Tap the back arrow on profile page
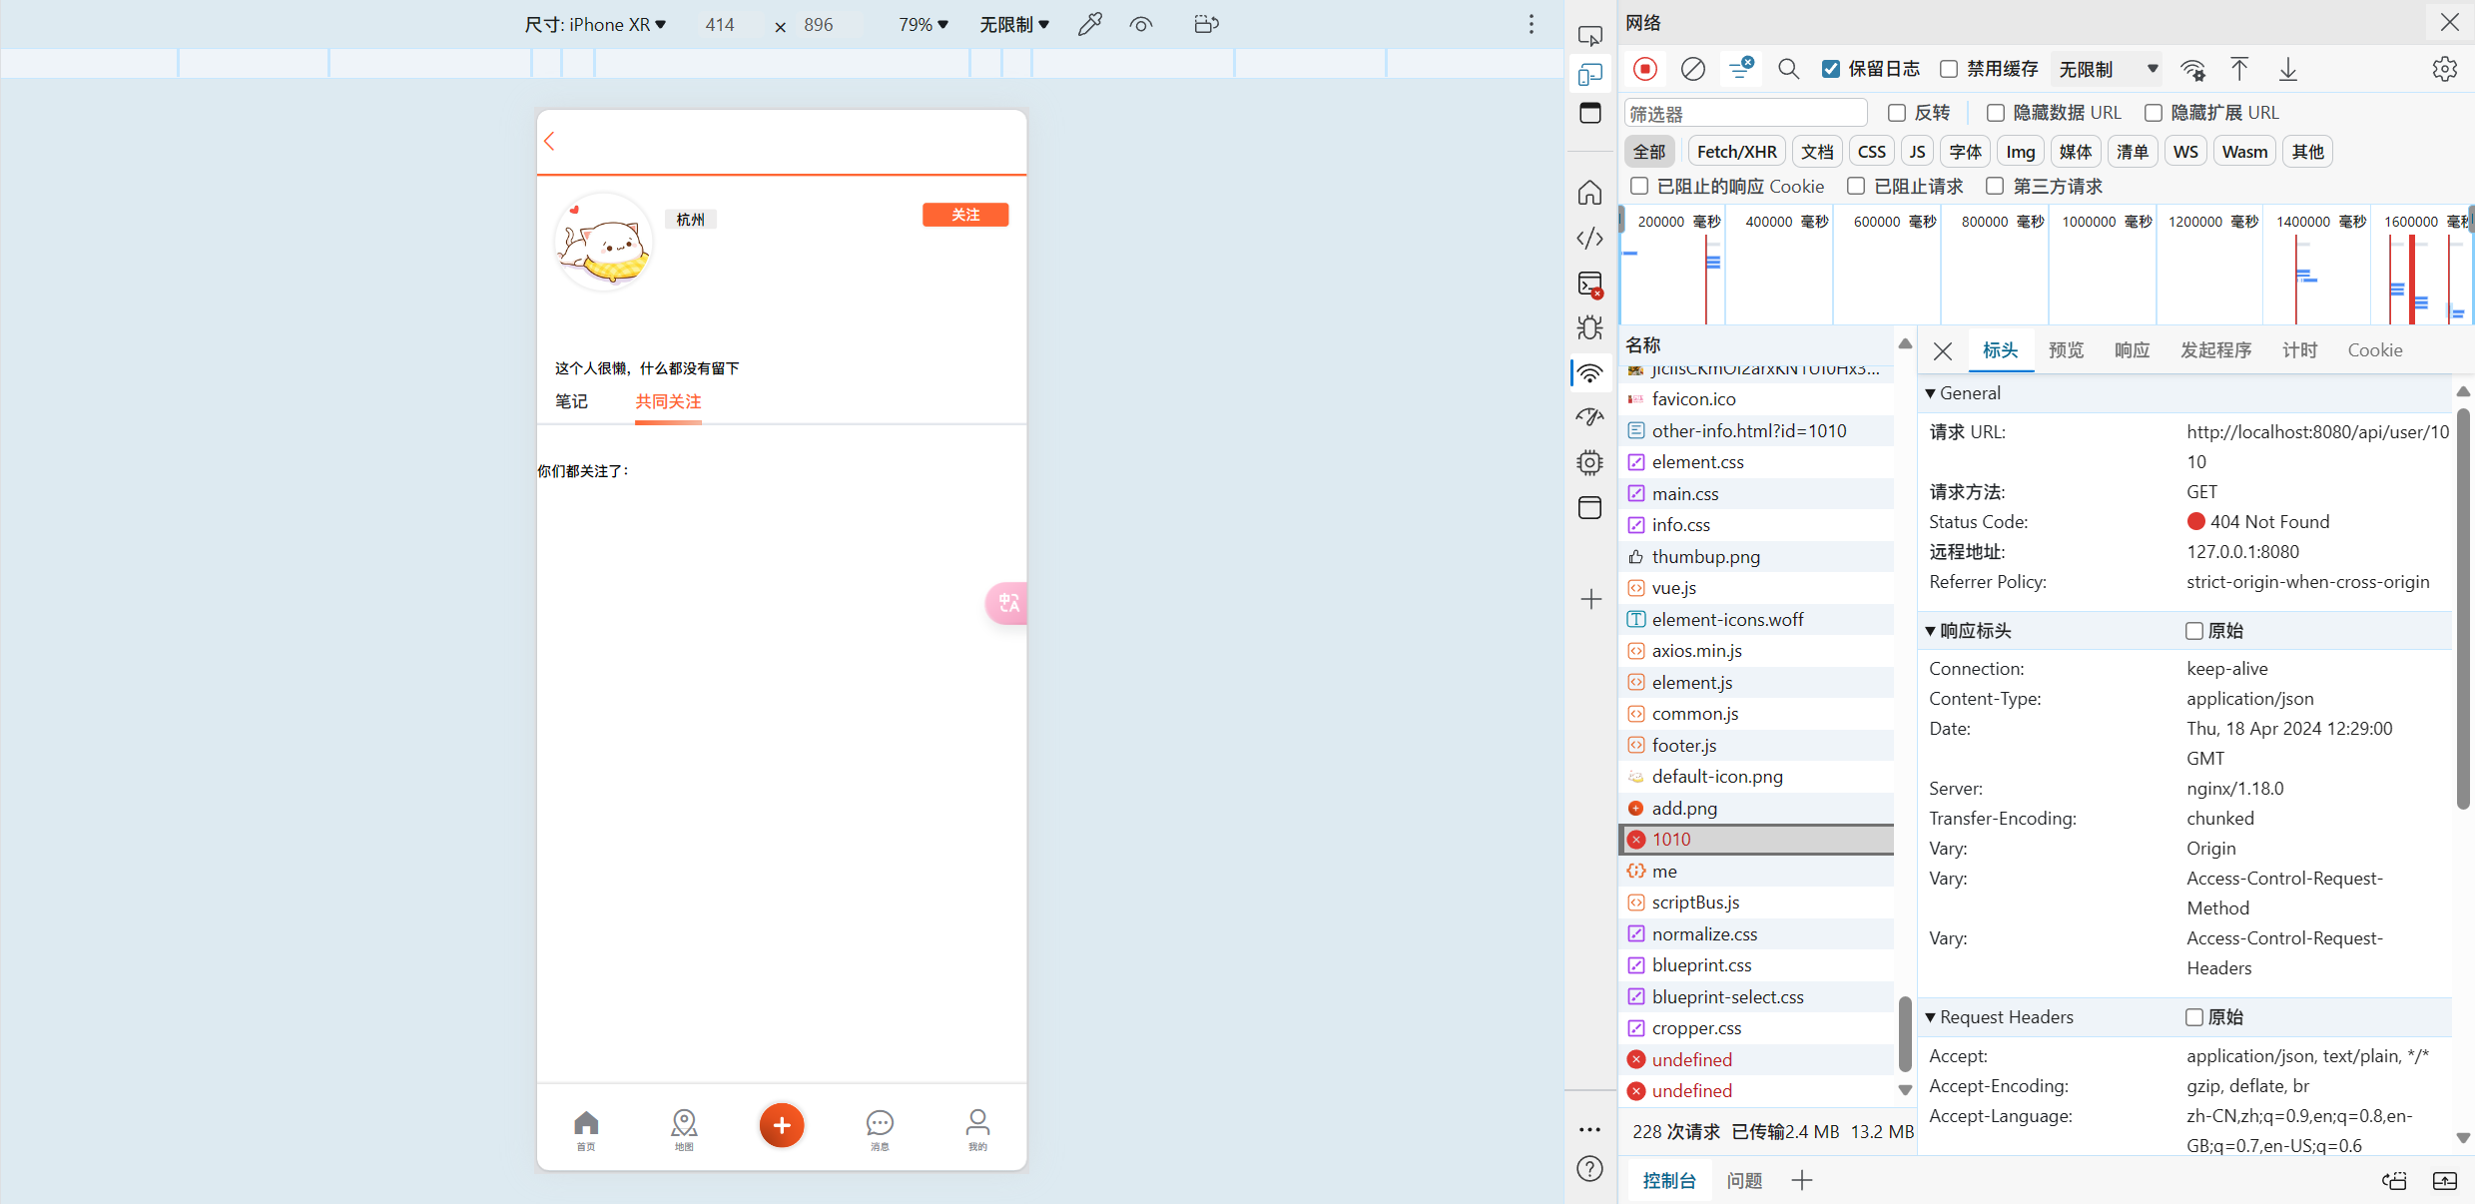This screenshot has width=2475, height=1204. pos(549,141)
